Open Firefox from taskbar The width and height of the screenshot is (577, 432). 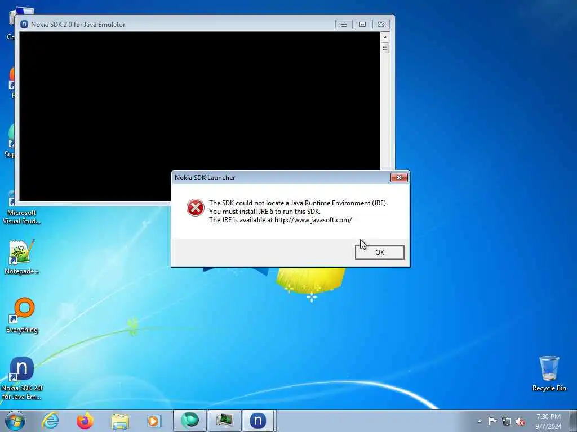(x=85, y=421)
